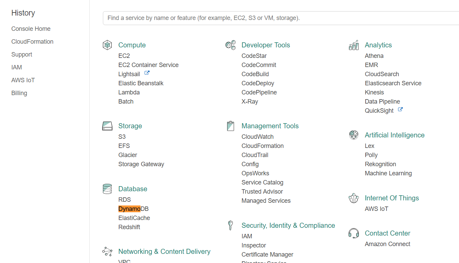Viewport: 459px width, 263px height.
Task: Open Support from History sidebar
Action: pyautogui.click(x=22, y=54)
